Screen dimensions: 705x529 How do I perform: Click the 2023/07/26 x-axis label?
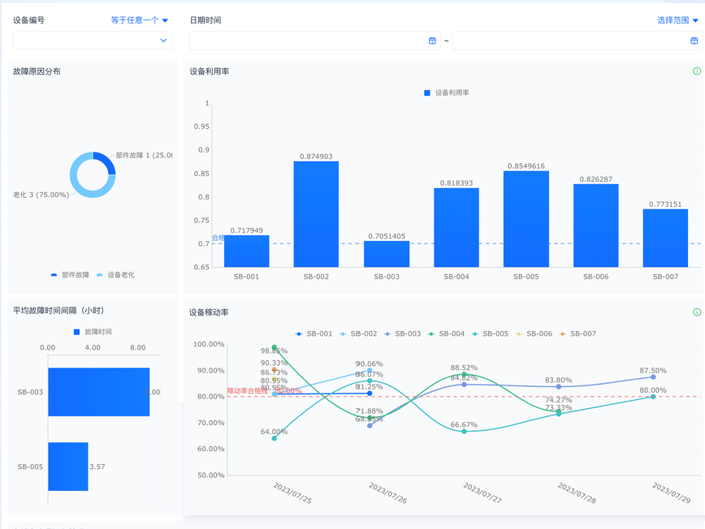click(x=387, y=493)
